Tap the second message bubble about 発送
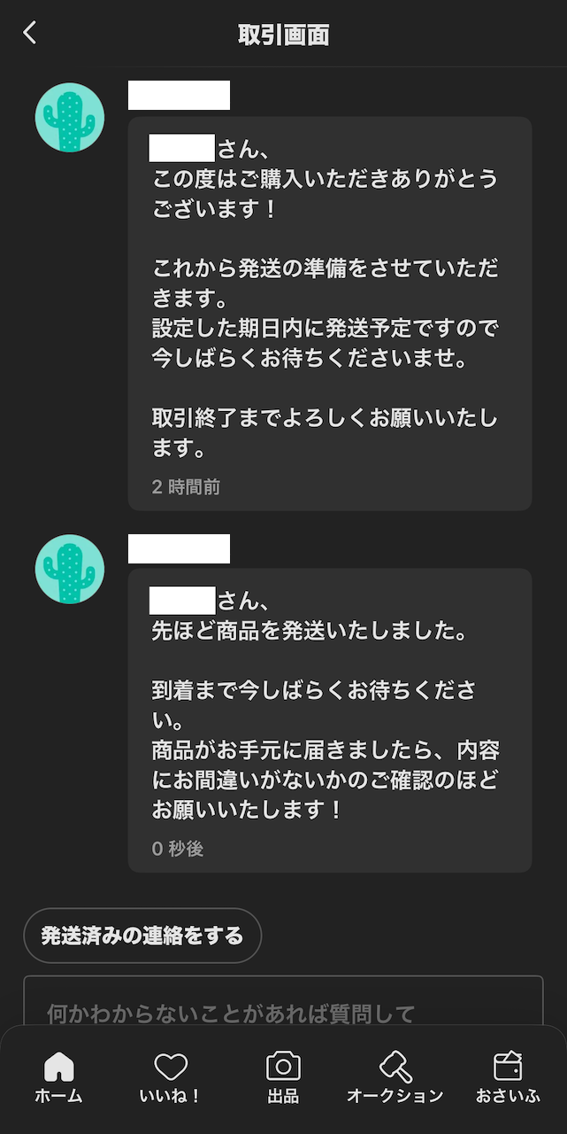Screen dimensions: 567x1134 pos(330,720)
